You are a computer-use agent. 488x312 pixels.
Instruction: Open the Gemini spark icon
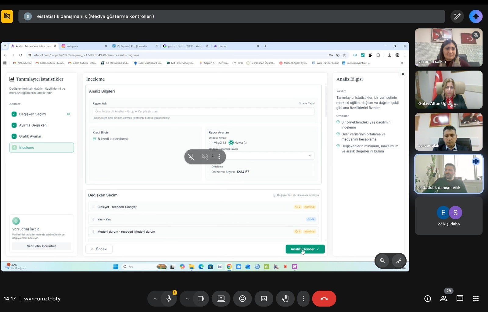475,16
